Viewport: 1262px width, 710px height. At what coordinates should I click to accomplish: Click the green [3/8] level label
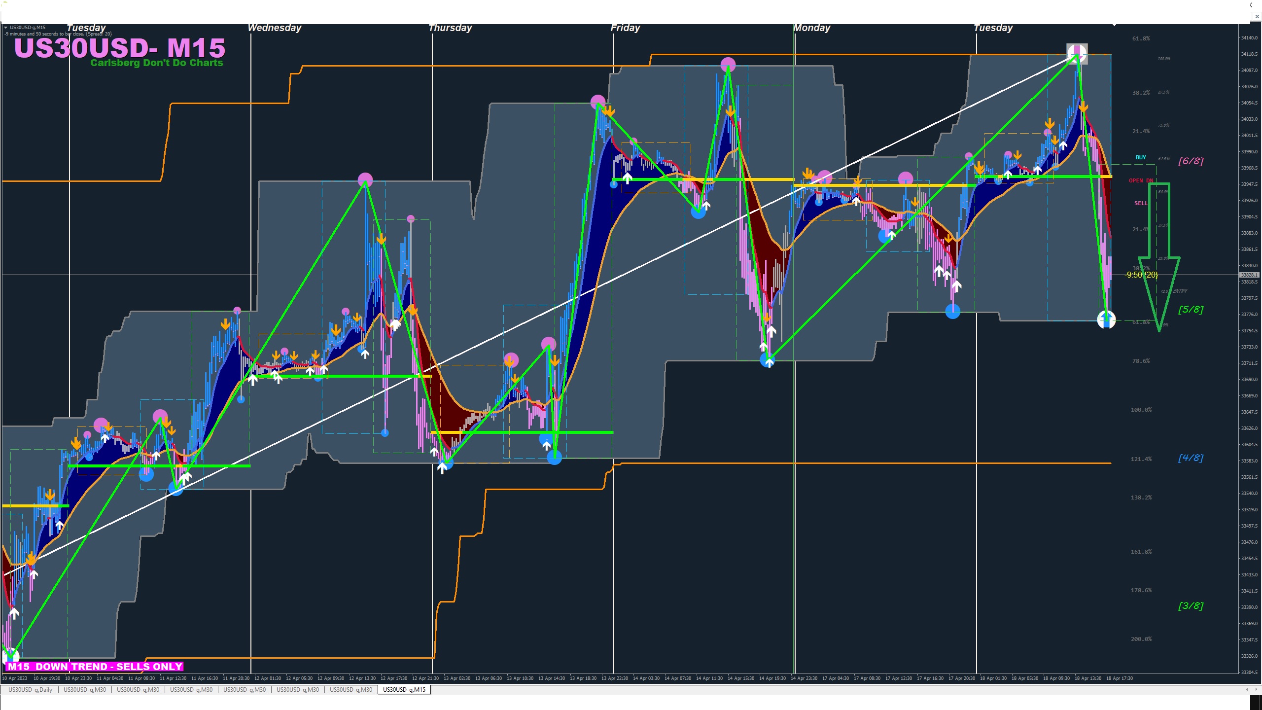tap(1191, 606)
